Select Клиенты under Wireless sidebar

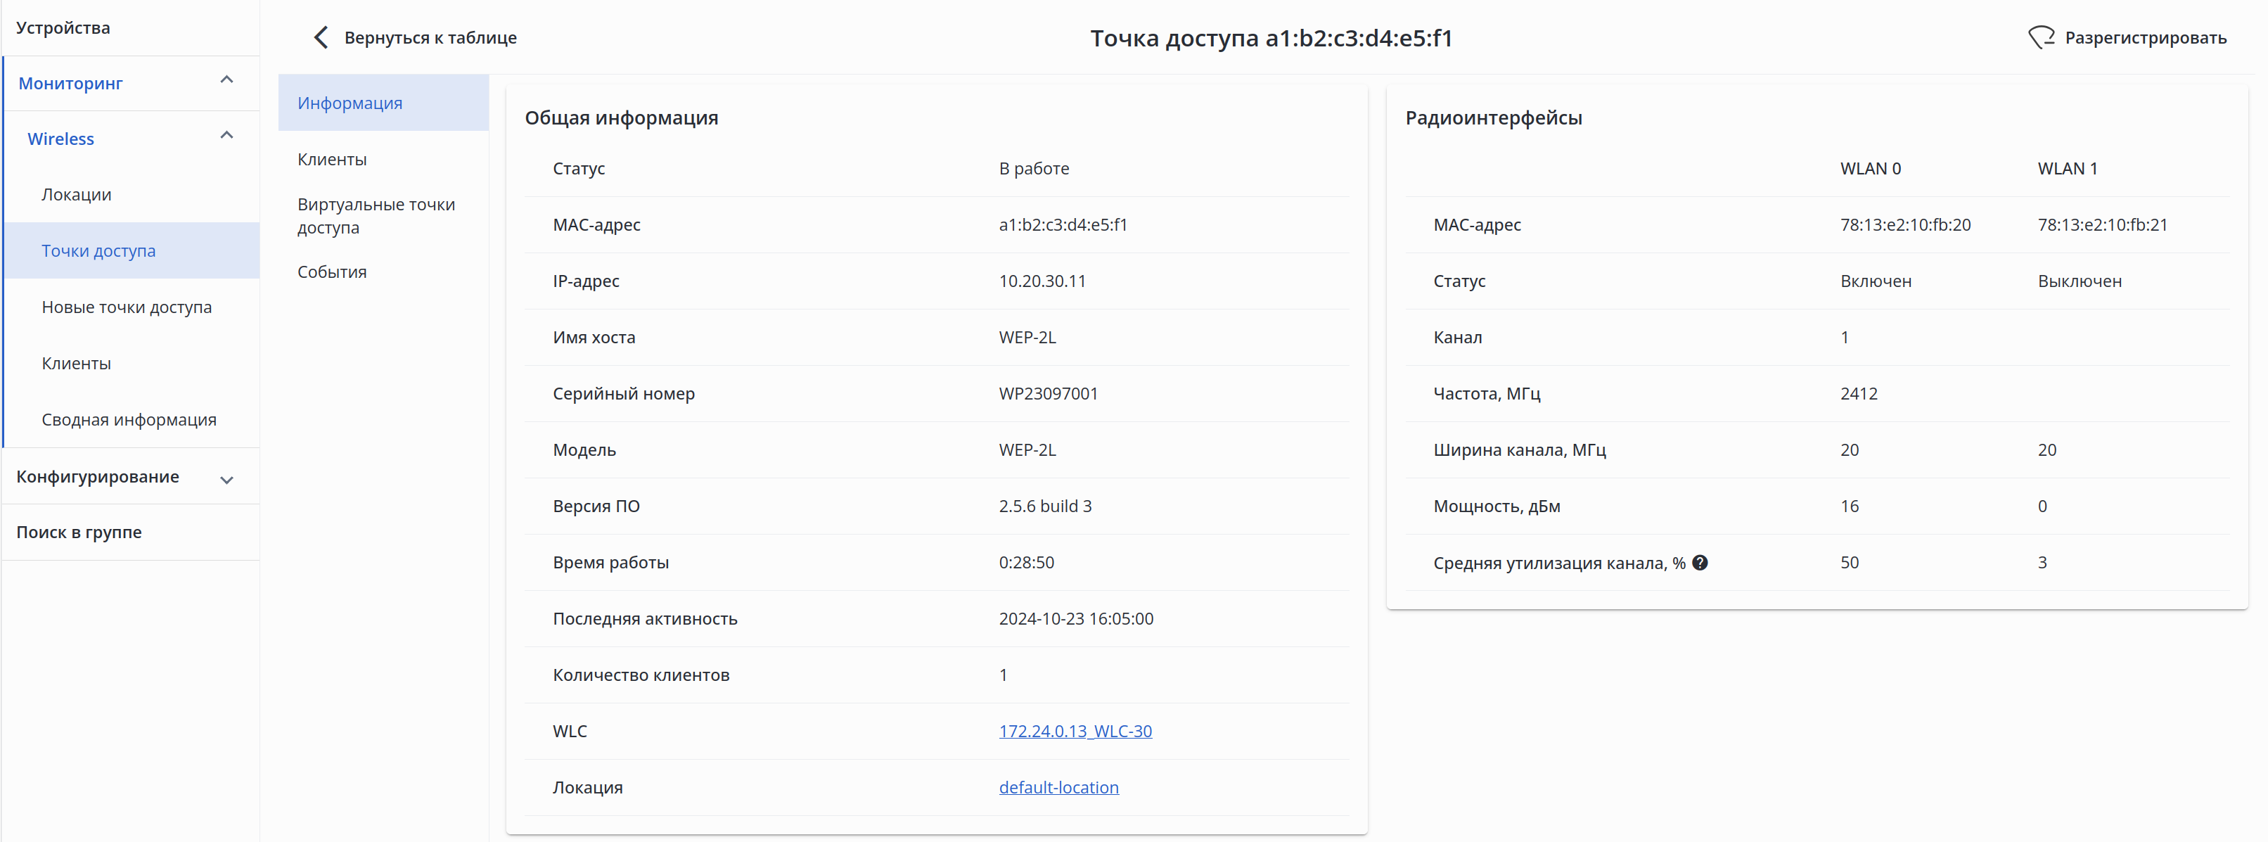pos(77,364)
